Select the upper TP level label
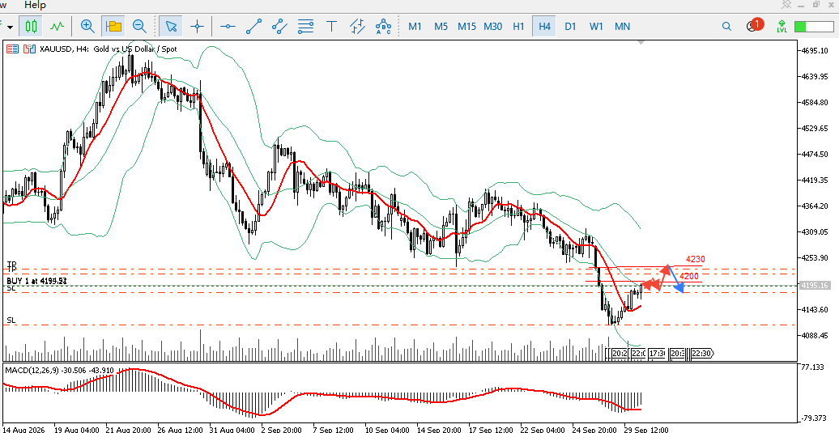Image resolution: width=839 pixels, height=433 pixels. coord(12,265)
